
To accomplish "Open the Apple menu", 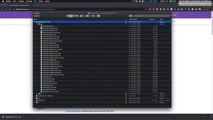I will [x=3, y=1].
